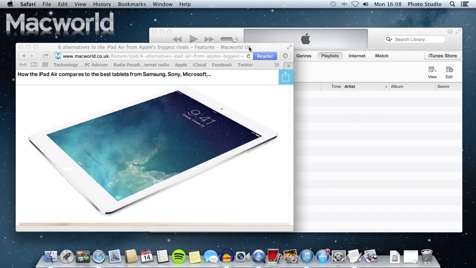Open Finder from the Dock
The image size is (476, 268).
(x=51, y=256)
